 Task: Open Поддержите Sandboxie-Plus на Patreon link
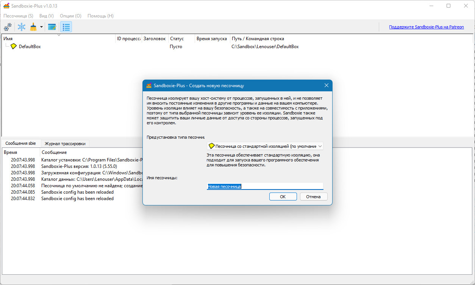coord(426,27)
